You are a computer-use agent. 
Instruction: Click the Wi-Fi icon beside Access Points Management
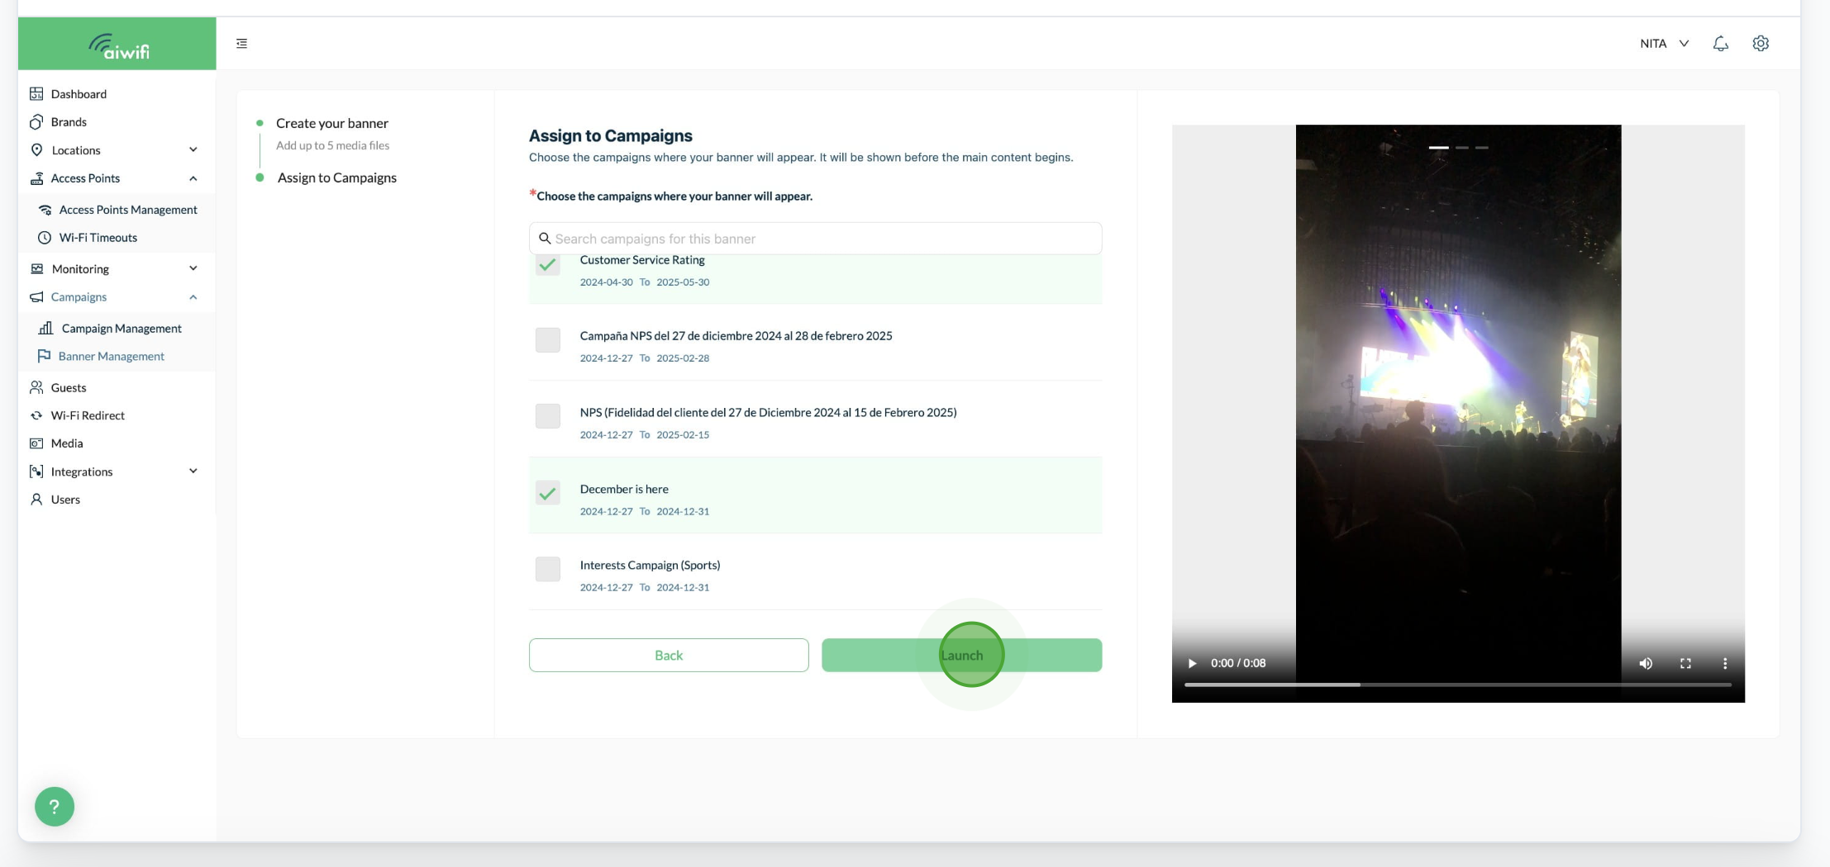45,210
